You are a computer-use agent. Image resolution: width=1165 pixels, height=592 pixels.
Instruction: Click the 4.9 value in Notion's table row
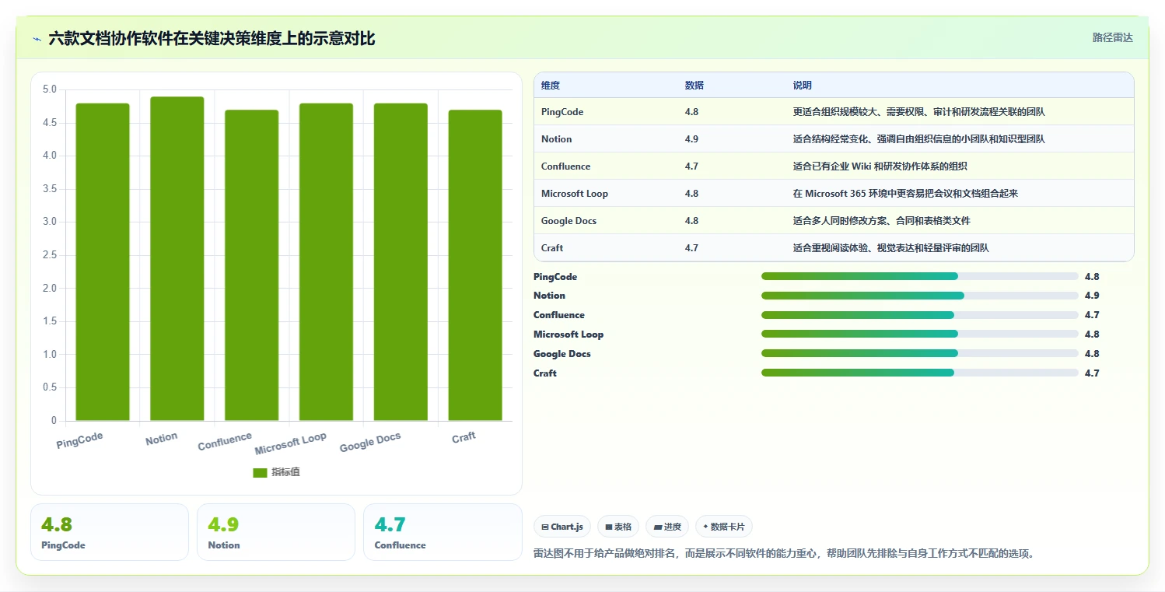click(x=691, y=139)
